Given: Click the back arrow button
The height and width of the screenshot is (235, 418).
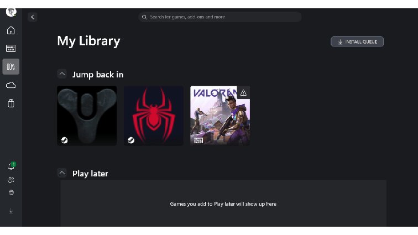Looking at the screenshot, I should (x=32, y=17).
